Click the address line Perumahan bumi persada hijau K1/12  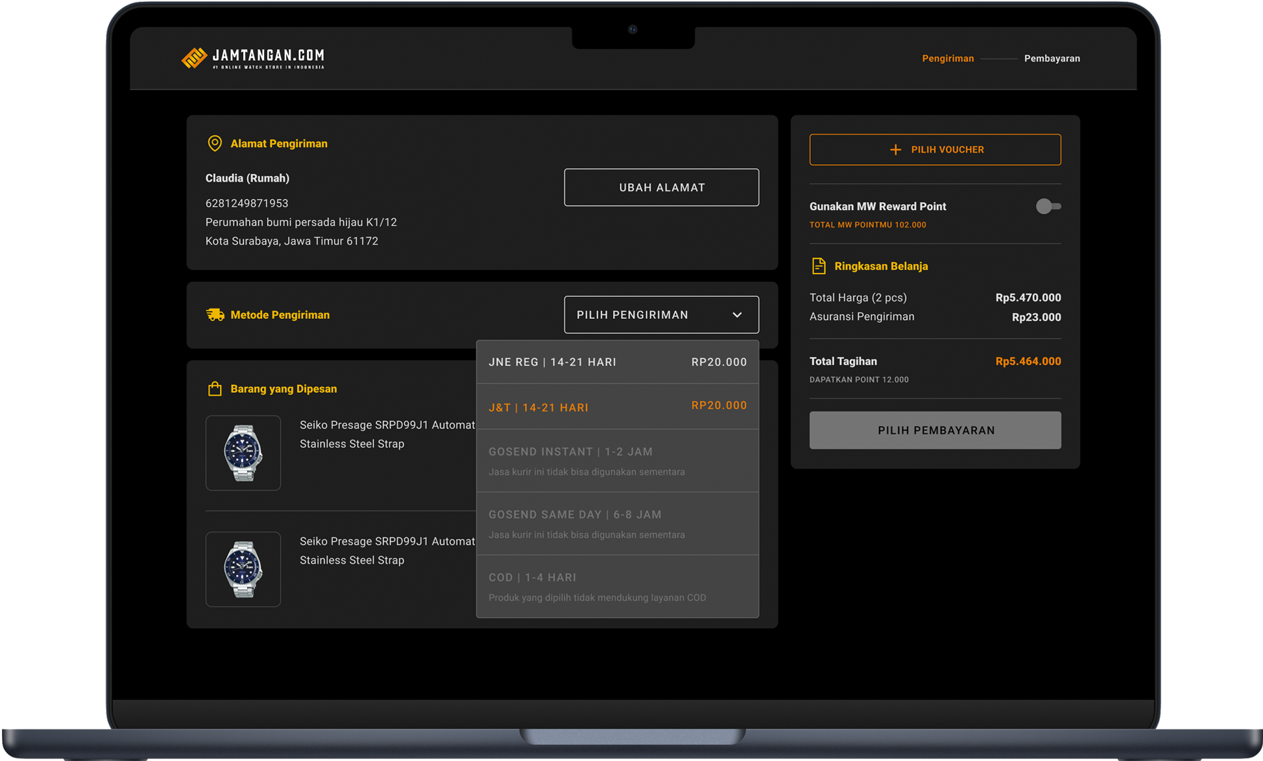(301, 222)
